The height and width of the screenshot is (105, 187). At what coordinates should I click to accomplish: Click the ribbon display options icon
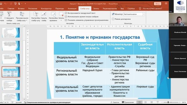[166, 3]
